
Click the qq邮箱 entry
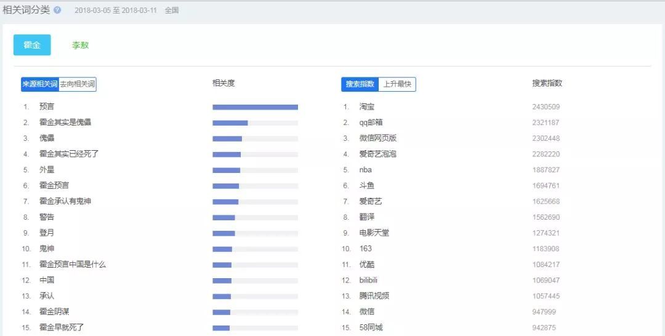(x=371, y=122)
